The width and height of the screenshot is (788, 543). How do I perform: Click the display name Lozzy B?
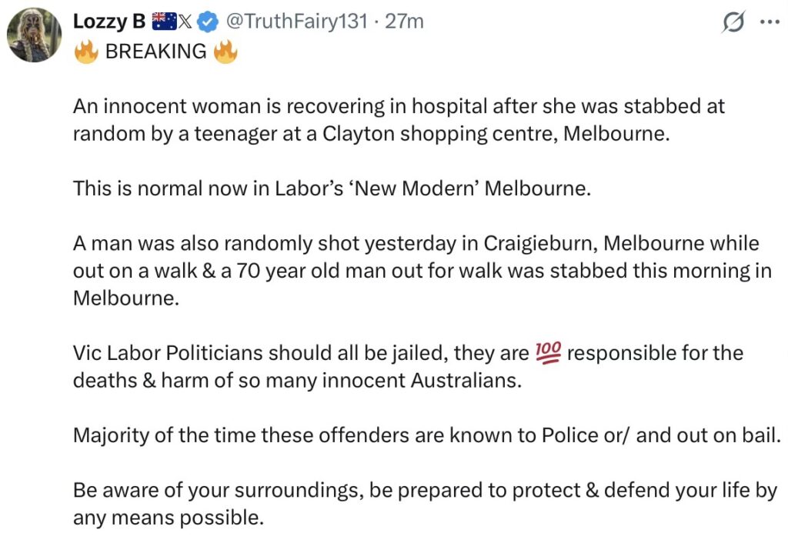coord(109,22)
